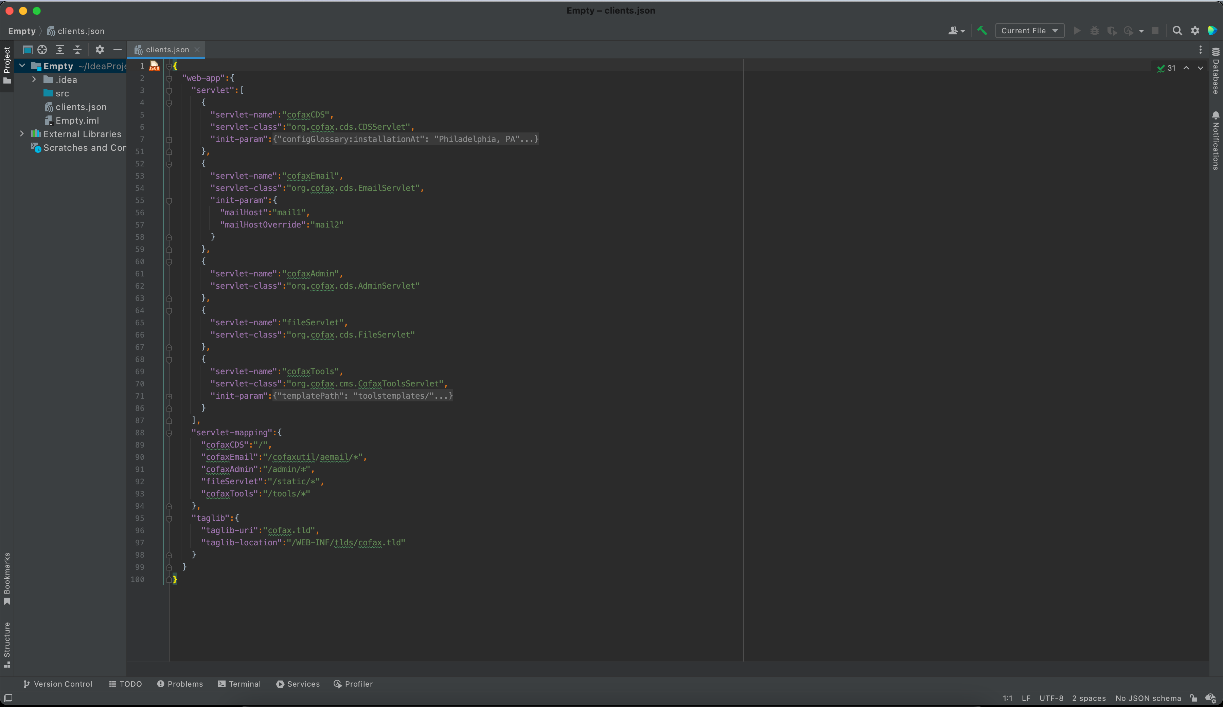Expand the folded init-param on line 7
This screenshot has width=1223, height=707.
point(170,141)
